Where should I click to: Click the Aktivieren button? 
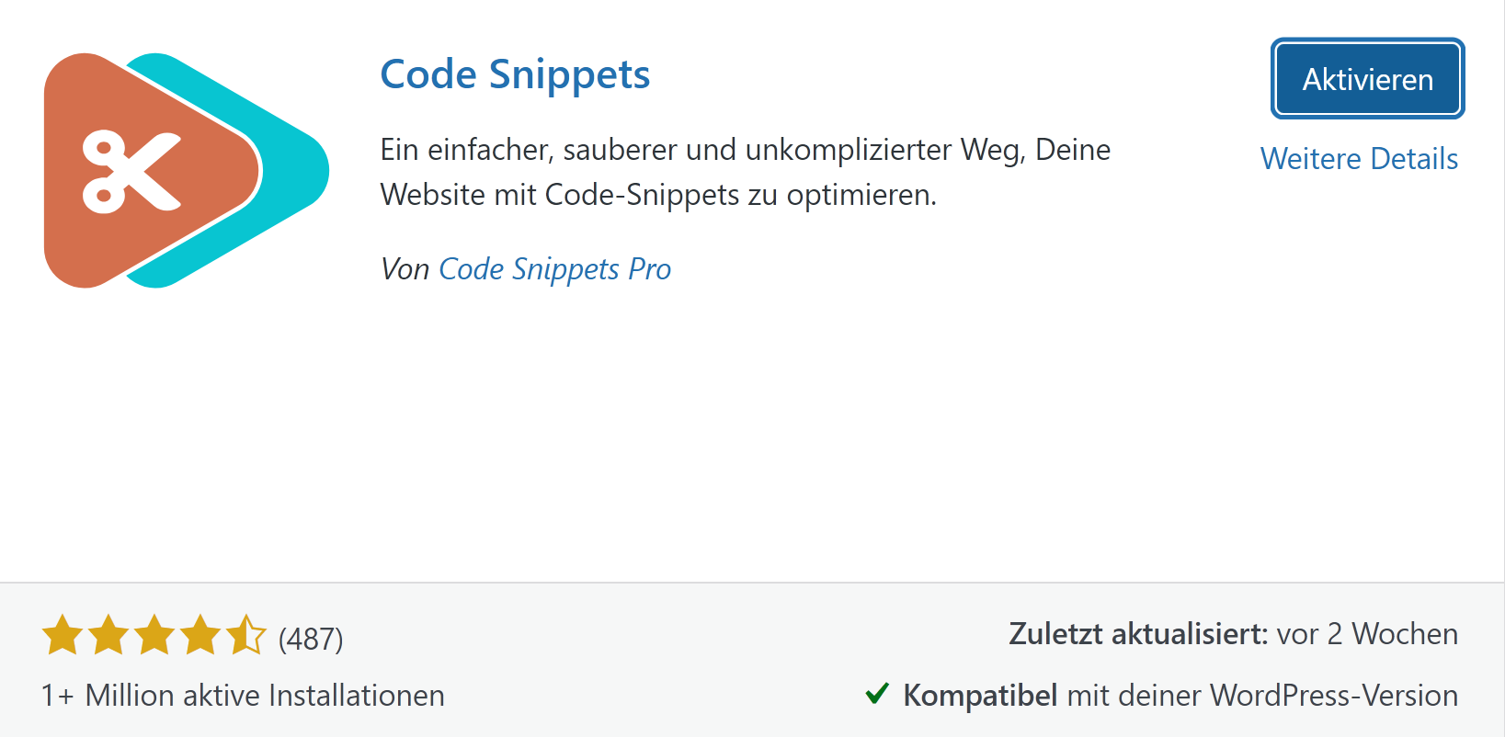click(x=1366, y=79)
